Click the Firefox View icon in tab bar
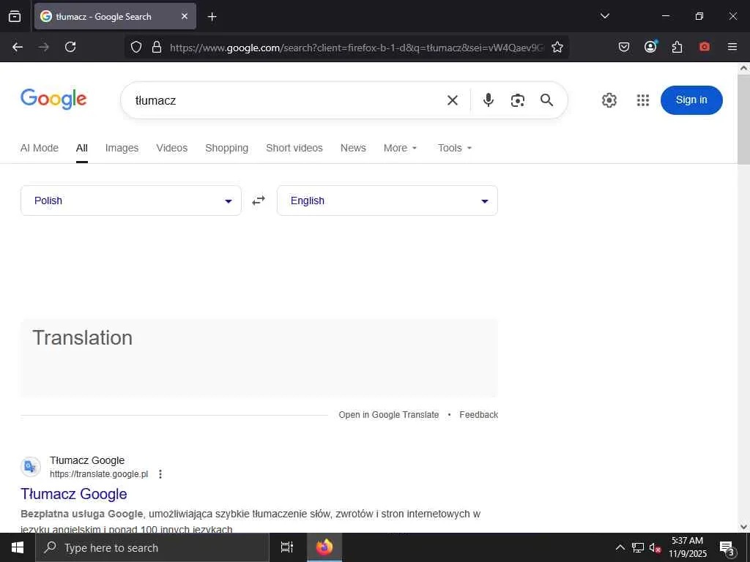Image resolution: width=750 pixels, height=562 pixels. click(15, 16)
